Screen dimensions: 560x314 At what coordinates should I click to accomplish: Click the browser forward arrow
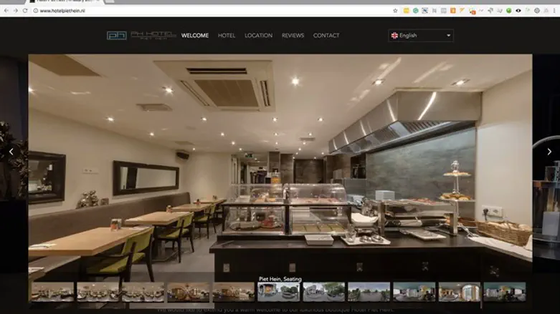[16, 11]
